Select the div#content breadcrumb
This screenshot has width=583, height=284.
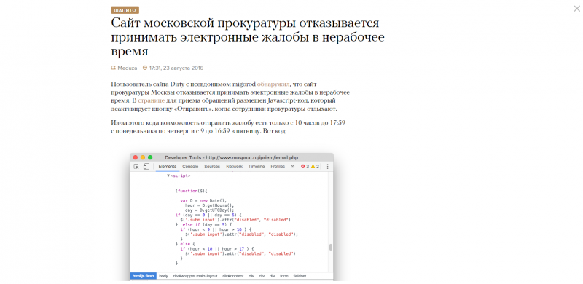pos(233,276)
